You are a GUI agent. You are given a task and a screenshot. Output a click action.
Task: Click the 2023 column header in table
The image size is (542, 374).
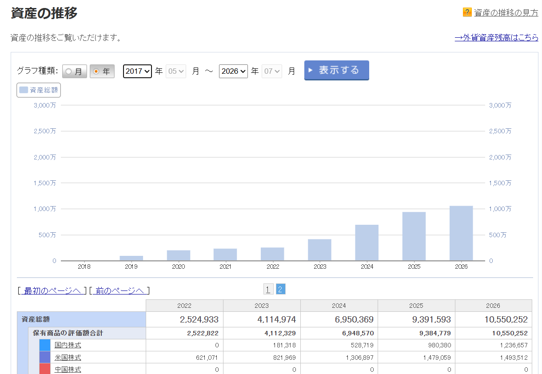point(262,306)
